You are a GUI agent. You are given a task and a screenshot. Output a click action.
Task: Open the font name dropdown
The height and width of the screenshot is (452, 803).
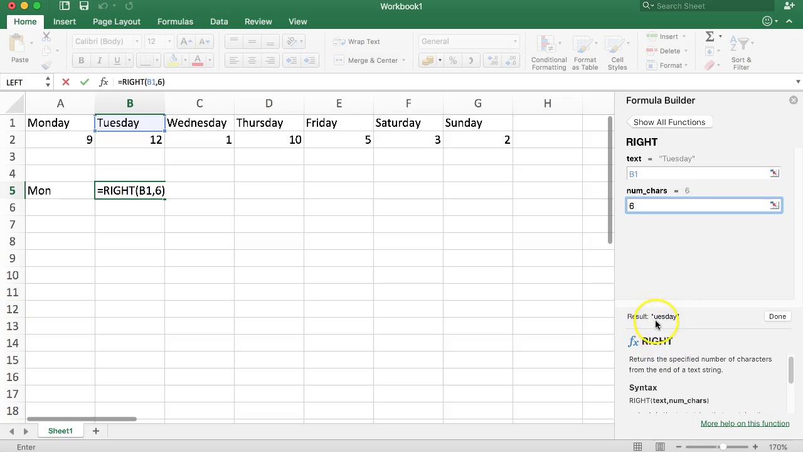pos(137,41)
